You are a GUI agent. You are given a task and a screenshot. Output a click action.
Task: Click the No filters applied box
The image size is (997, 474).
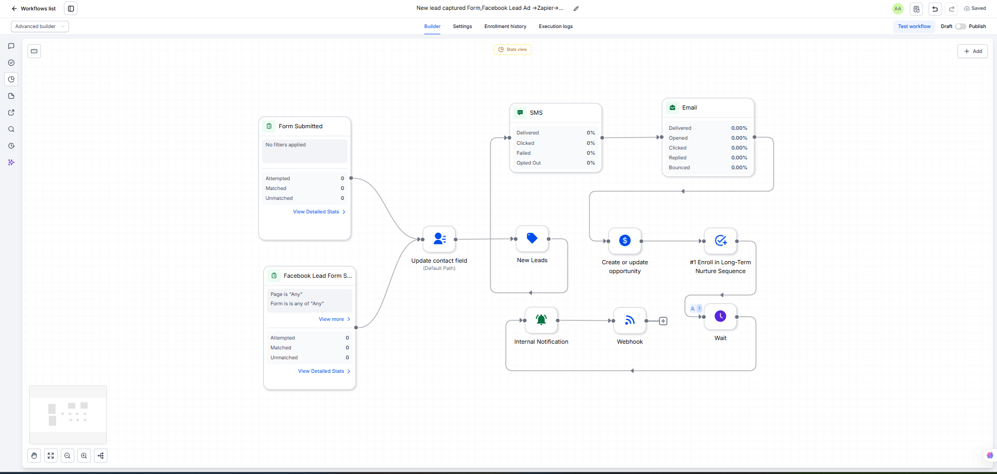click(x=305, y=151)
